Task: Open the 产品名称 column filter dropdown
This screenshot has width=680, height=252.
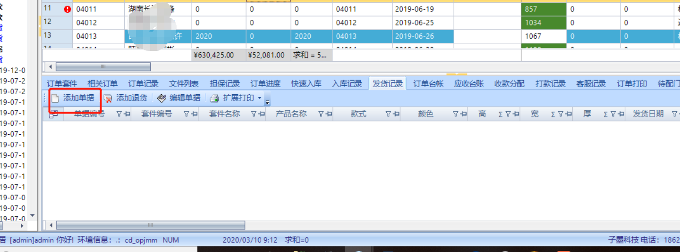Action: point(321,114)
